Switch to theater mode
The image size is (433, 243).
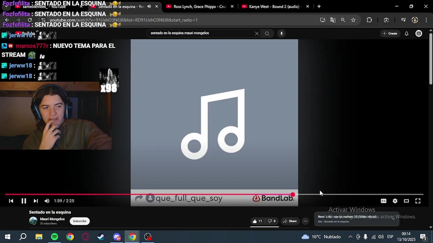(406, 201)
